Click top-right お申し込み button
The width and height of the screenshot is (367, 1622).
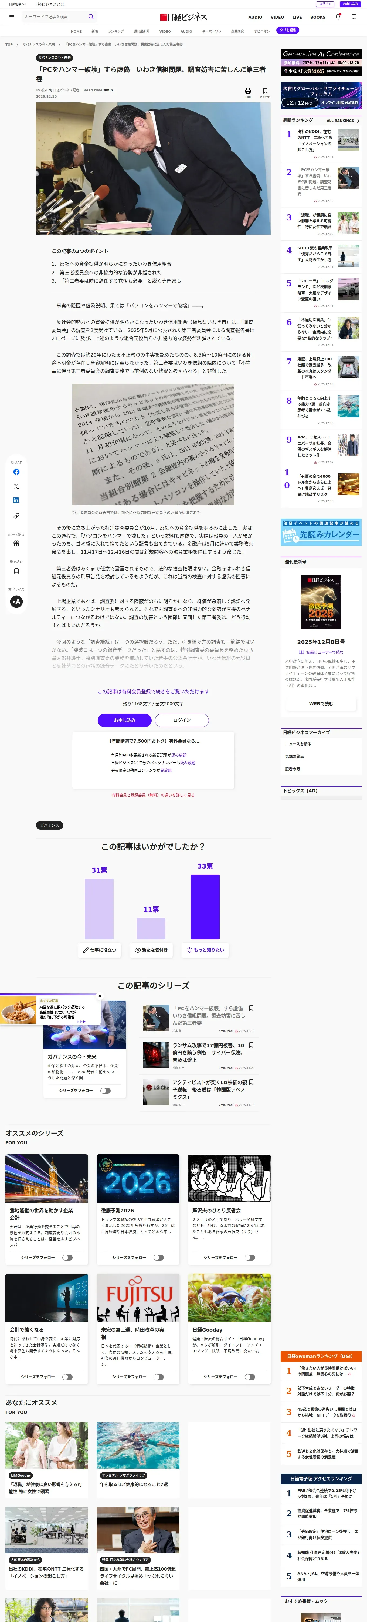click(x=350, y=4)
